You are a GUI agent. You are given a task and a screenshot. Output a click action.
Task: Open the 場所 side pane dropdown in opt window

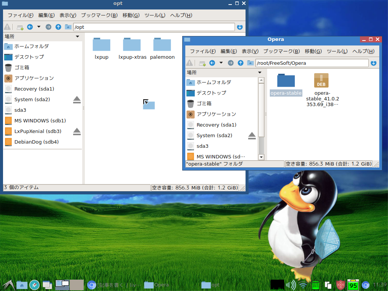pyautogui.click(x=77, y=36)
